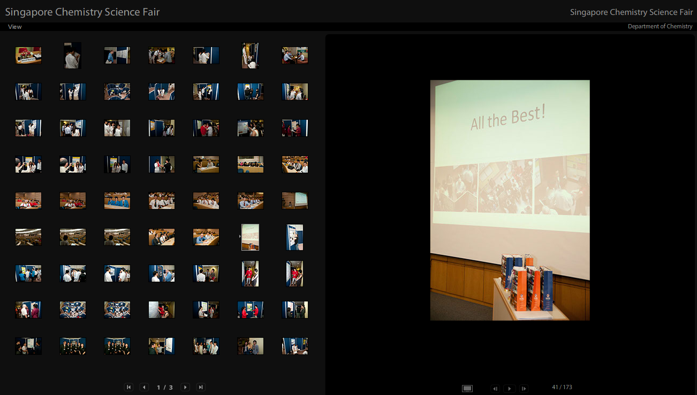The image size is (697, 395).
Task: Click the '1 / 3' page indicator
Action: point(165,387)
